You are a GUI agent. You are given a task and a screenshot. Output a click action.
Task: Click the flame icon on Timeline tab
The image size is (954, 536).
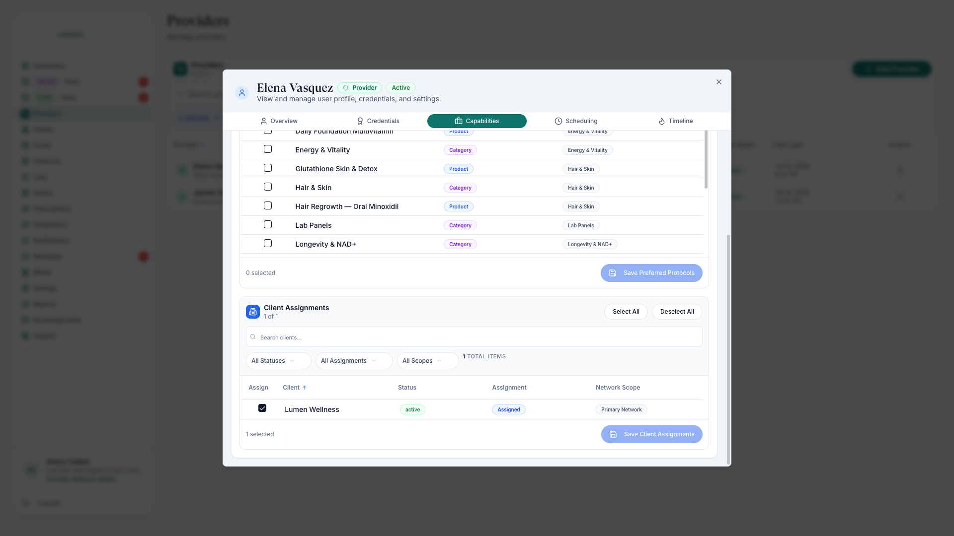tap(662, 121)
